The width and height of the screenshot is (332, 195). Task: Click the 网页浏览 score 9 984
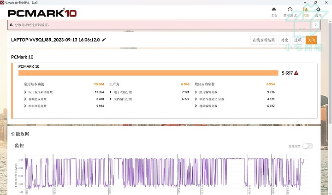(x=100, y=106)
